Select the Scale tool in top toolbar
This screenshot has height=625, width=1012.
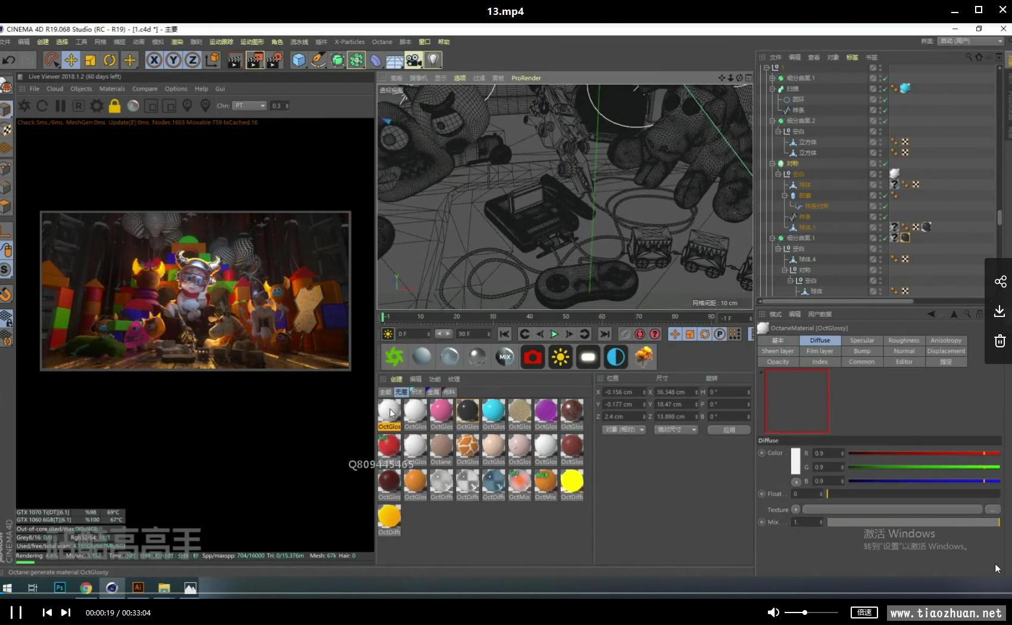click(90, 60)
